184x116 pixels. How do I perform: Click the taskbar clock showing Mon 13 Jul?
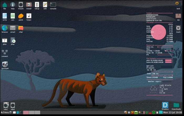tap(173, 113)
